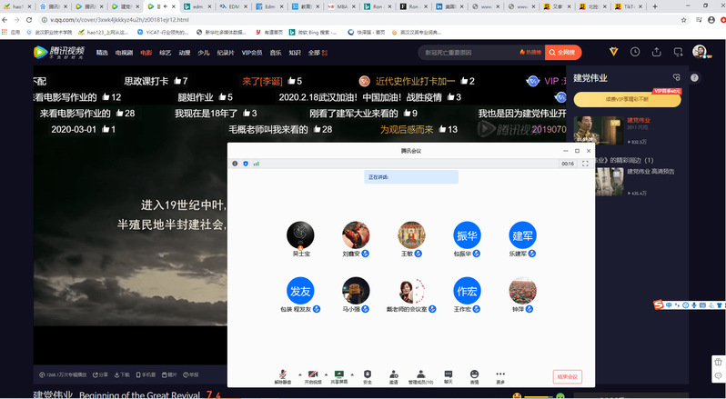Image resolution: width=726 pixels, height=399 pixels.
Task: Open the 表情 emoji reactions
Action: pos(474,374)
